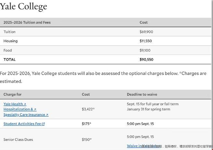The height and width of the screenshot is (150, 213).
Task: Click the $90,550 total amount
Action: (146, 59)
